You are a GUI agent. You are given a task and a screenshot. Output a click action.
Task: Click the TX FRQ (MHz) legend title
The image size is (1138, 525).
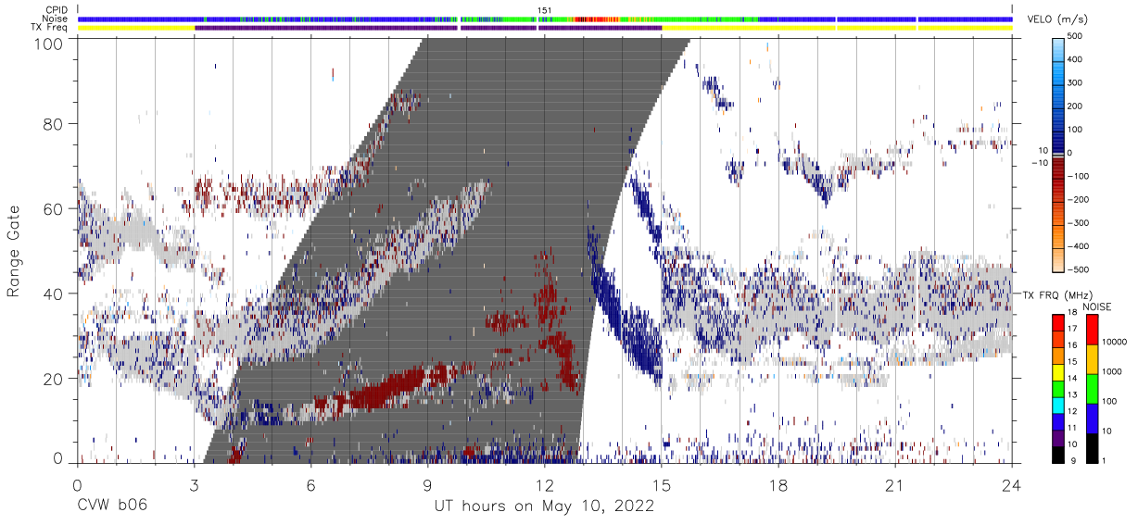point(1057,294)
